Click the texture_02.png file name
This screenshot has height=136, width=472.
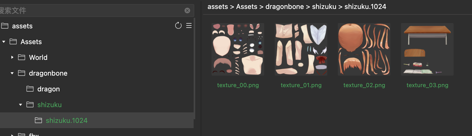364,85
